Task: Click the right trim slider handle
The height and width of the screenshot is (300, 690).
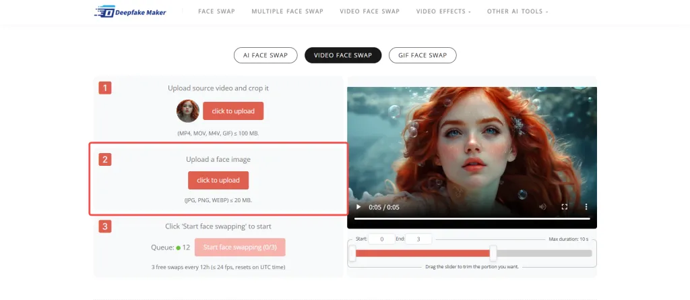Action: pos(493,253)
